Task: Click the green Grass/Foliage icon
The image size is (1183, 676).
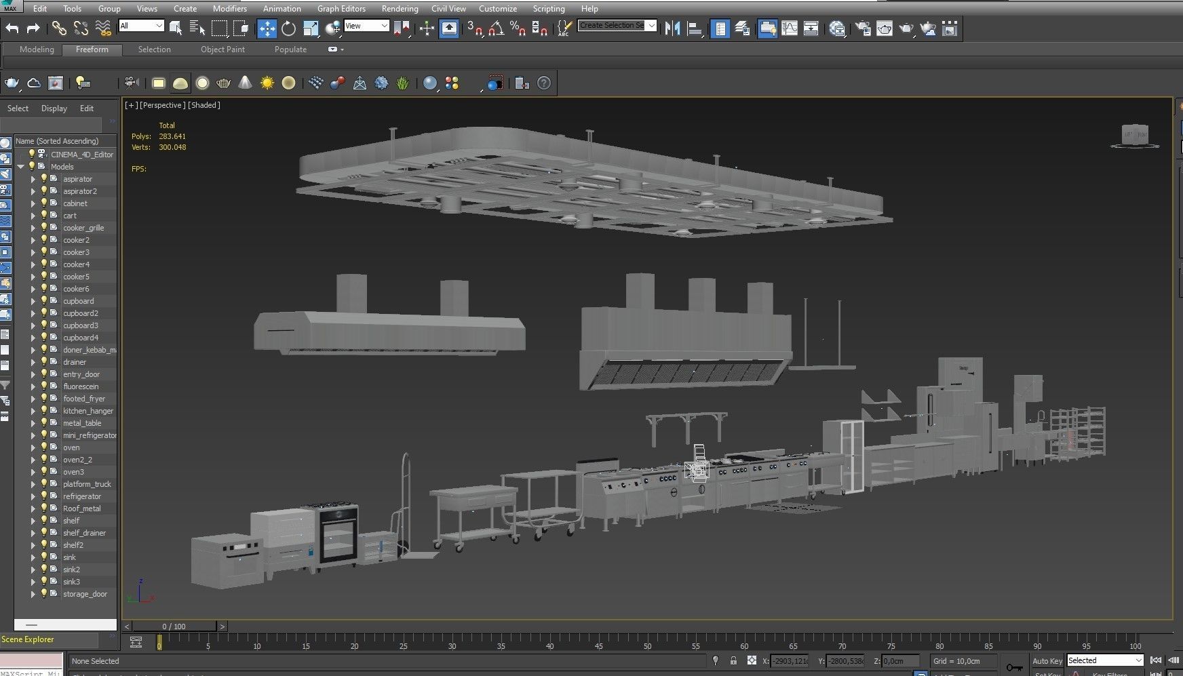Action: coord(403,83)
